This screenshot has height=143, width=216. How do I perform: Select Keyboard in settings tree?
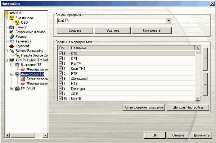point(22,46)
